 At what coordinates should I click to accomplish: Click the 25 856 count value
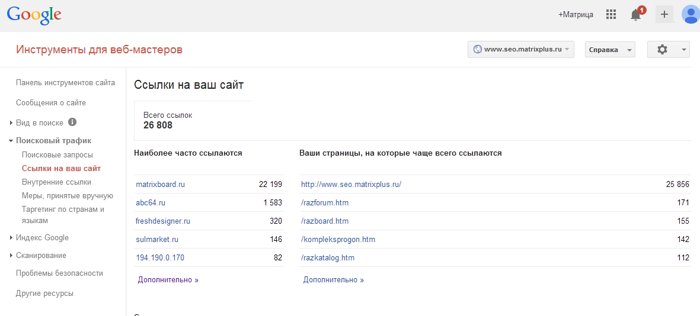677,185
